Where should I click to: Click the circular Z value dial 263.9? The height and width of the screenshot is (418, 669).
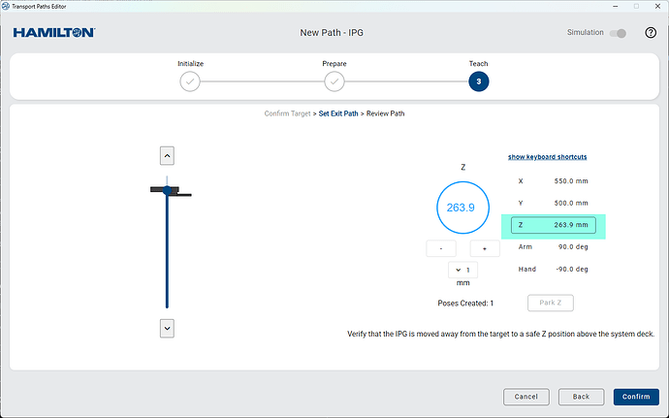pyautogui.click(x=462, y=207)
